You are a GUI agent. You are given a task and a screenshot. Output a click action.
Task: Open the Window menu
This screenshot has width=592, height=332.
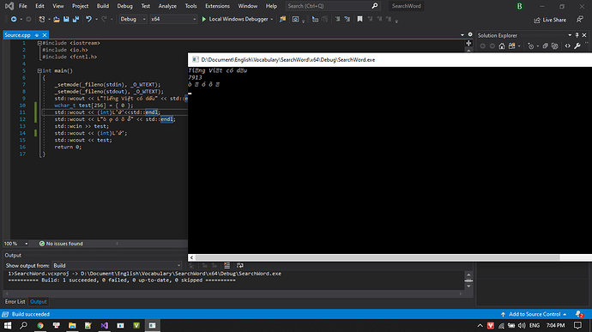pyautogui.click(x=248, y=6)
